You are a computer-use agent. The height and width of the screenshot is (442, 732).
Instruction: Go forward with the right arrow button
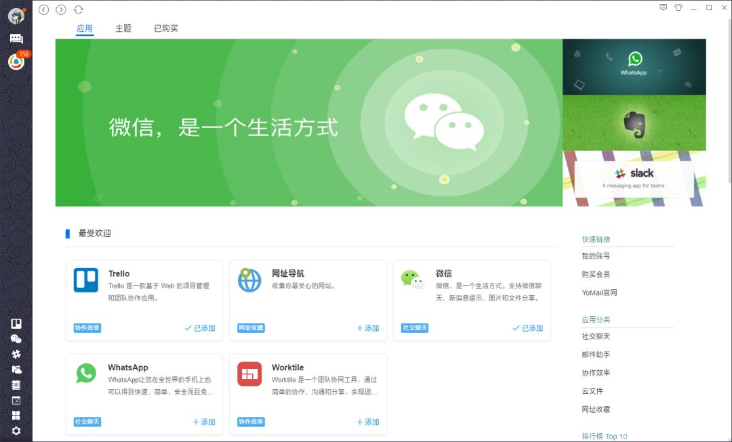click(x=61, y=9)
